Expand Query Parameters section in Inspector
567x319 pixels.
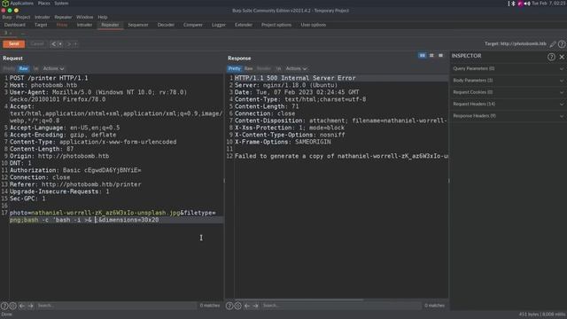click(508, 68)
